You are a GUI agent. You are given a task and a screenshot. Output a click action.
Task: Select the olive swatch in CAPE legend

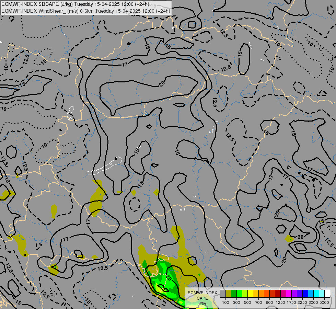[x=229, y=294]
